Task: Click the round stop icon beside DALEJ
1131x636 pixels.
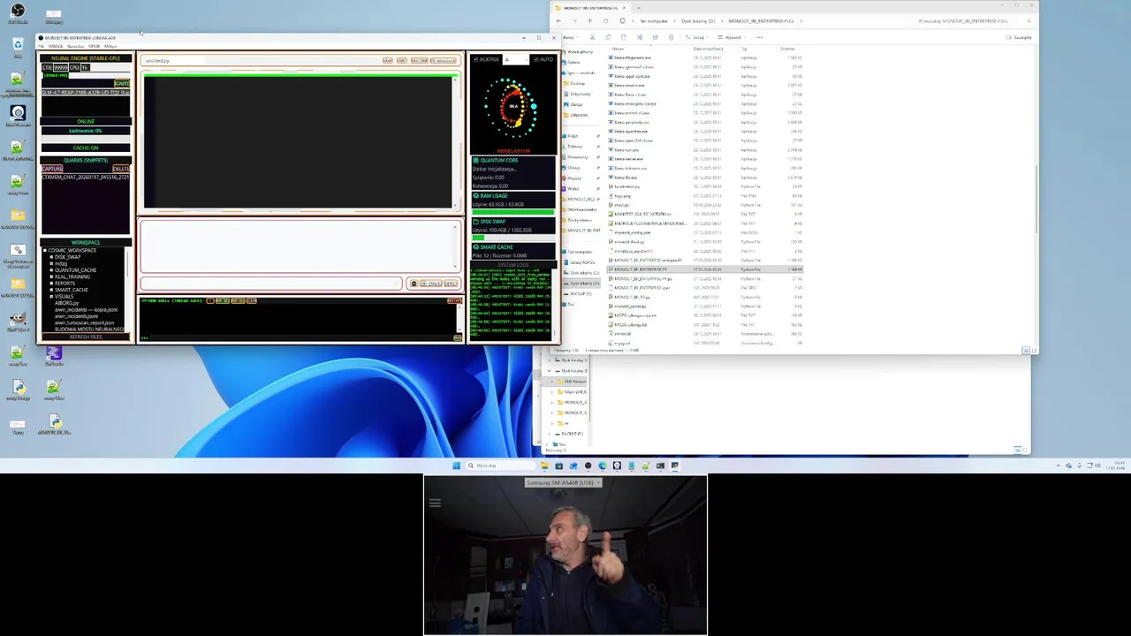Action: pyautogui.click(x=414, y=284)
